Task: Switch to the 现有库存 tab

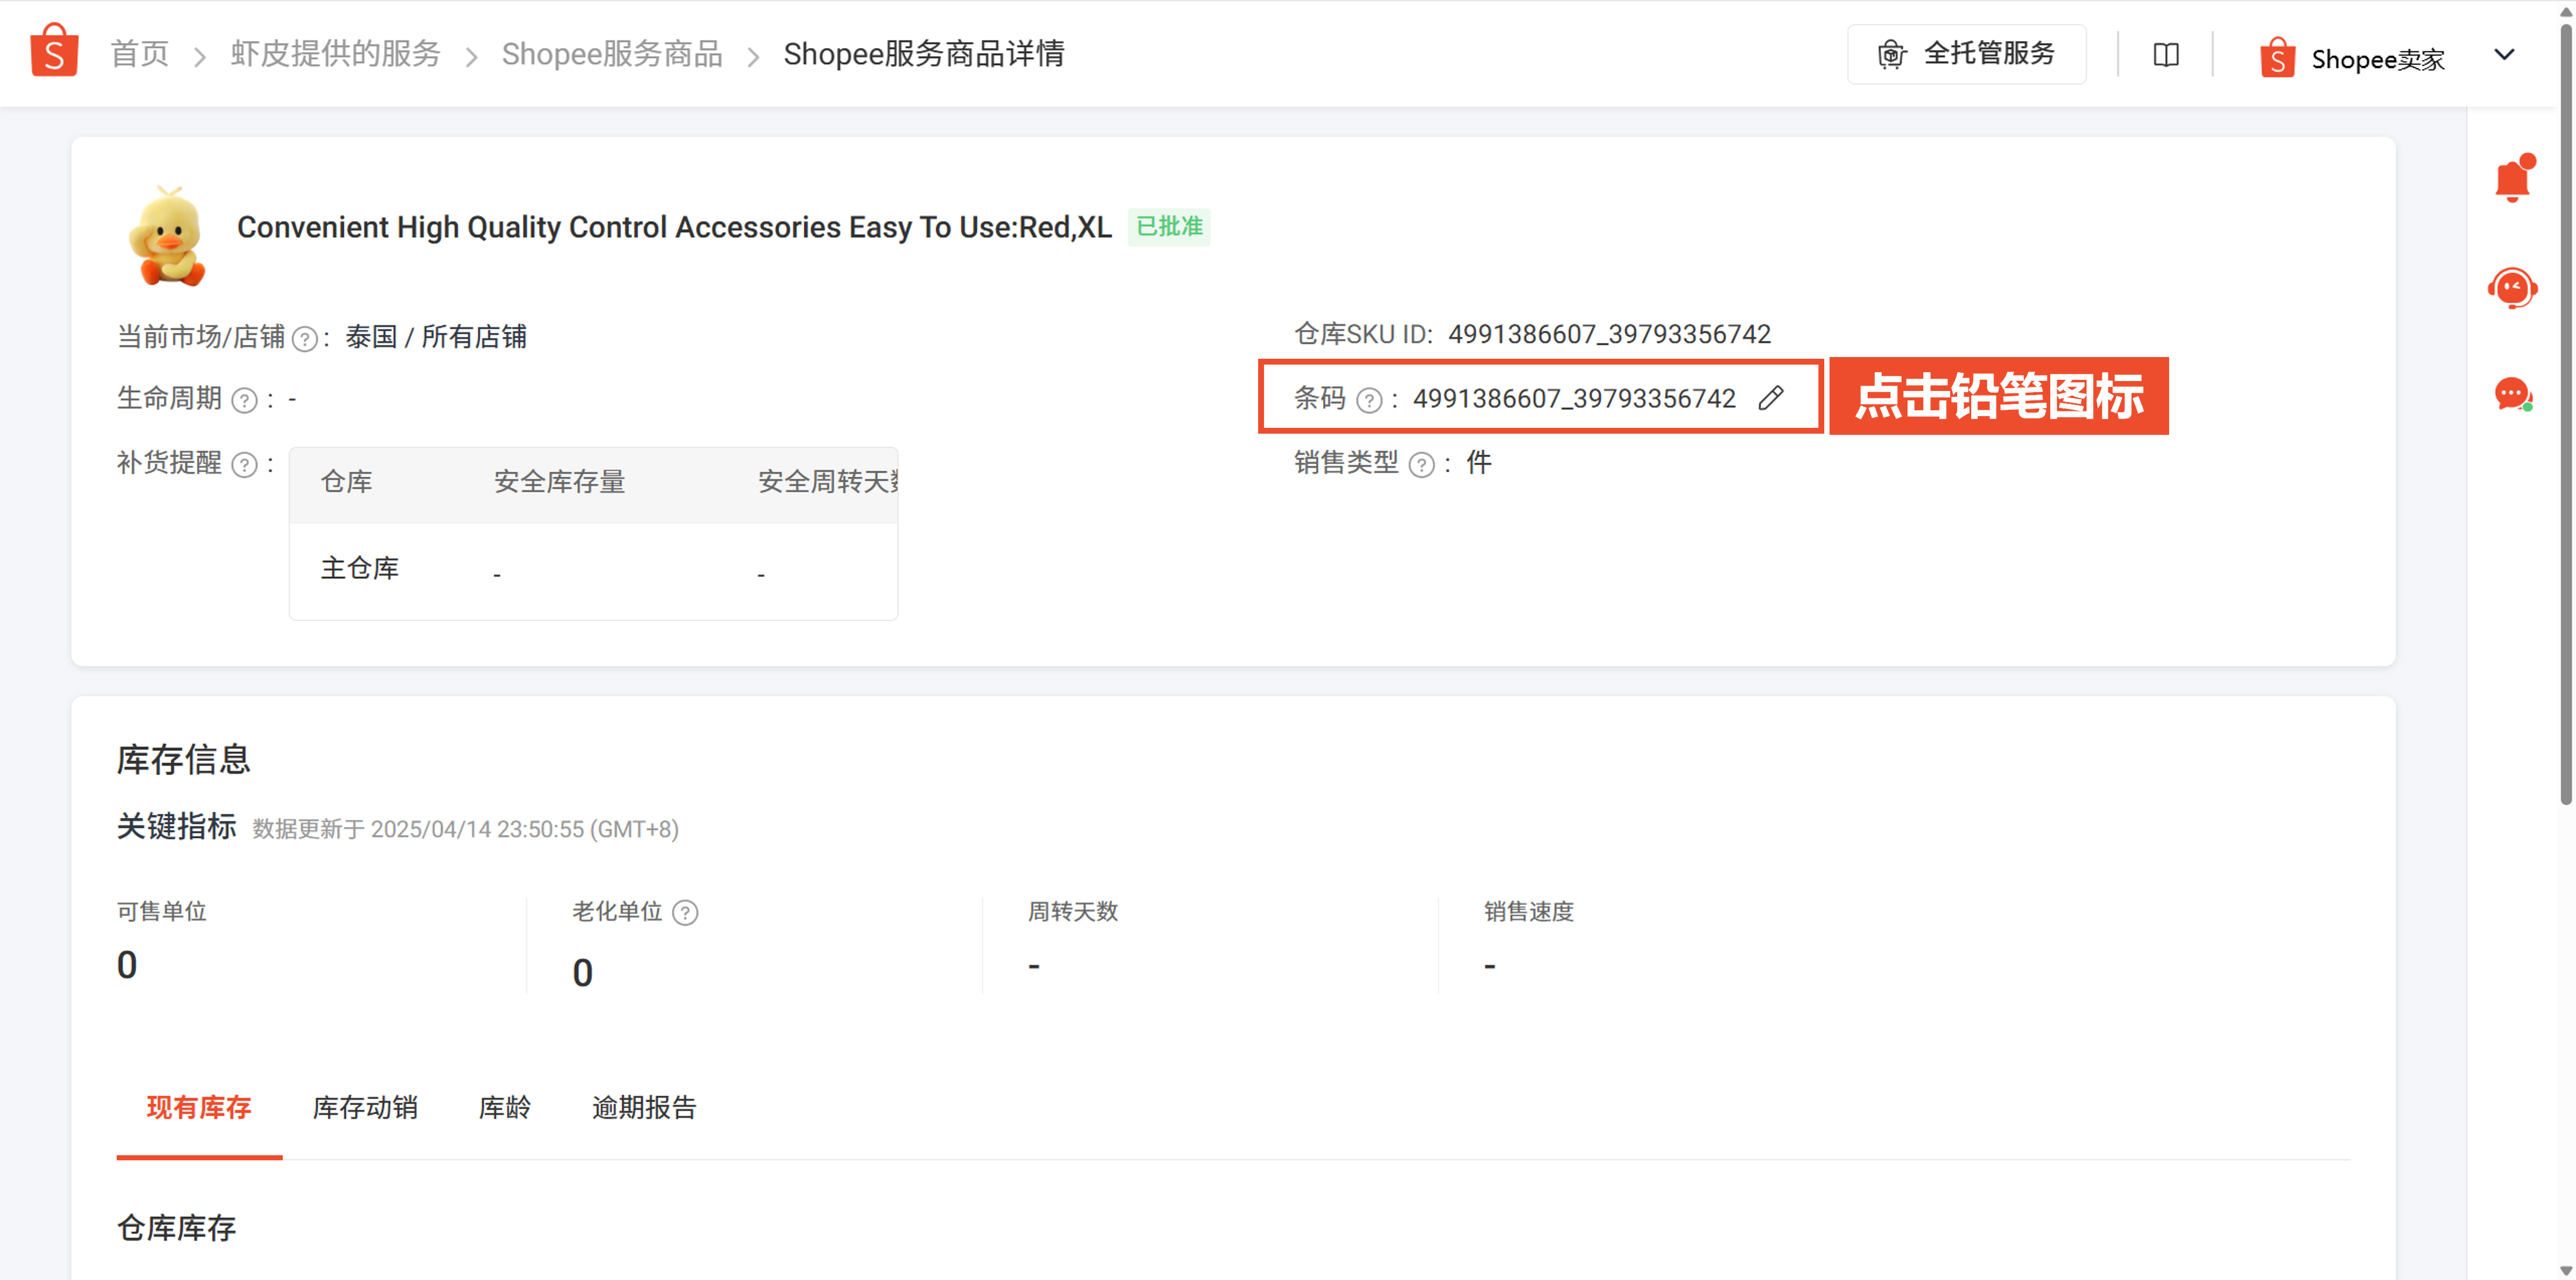Action: (199, 1108)
